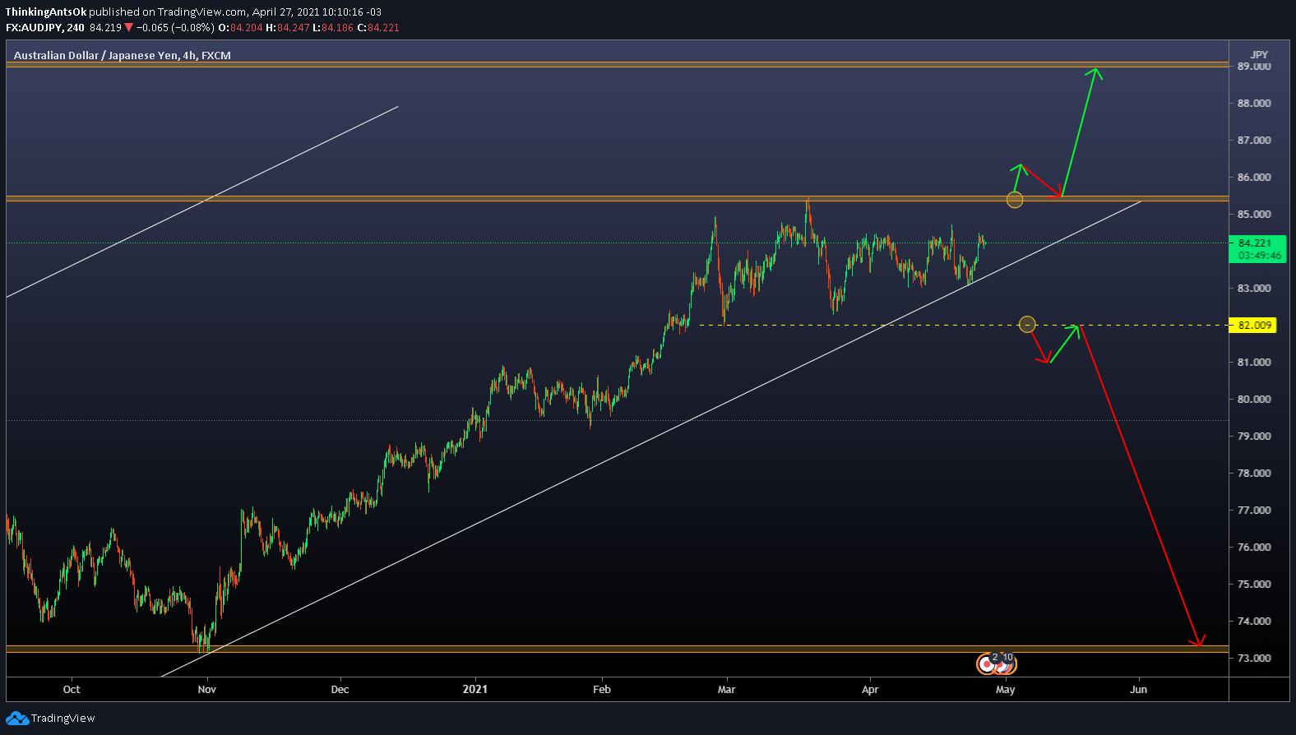The width and height of the screenshot is (1296, 735).
Task: Click the ThinkingAntsOk author name
Action: point(46,12)
